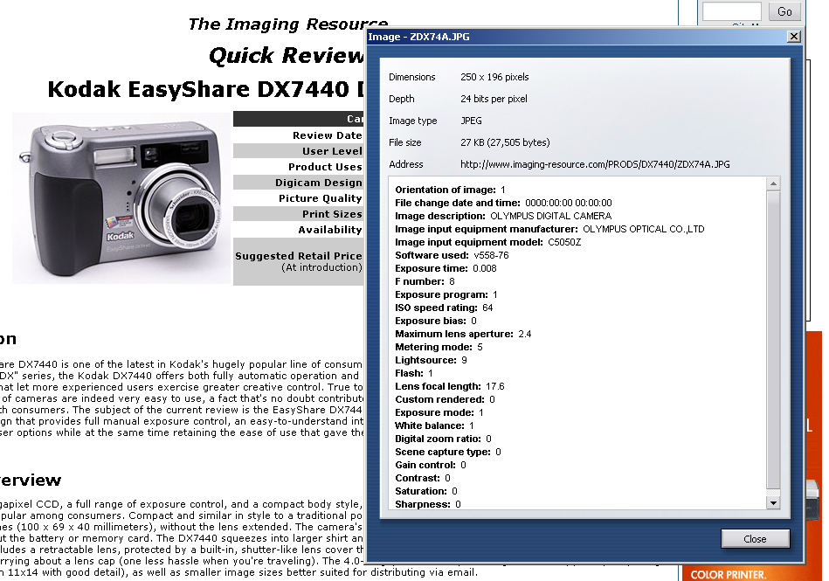Viewport: 829px width, 581px height.
Task: Click the Kodak EasyShare DX7440 page heading
Action: point(205,89)
